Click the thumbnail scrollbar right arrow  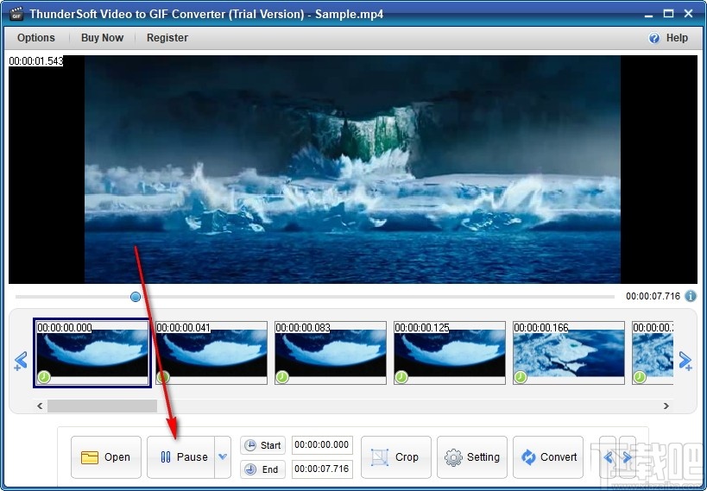[x=666, y=406]
